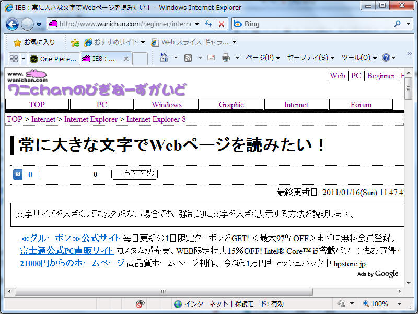The height and width of the screenshot is (314, 418).
Task: Expand the address bar history dropdown
Action: click(198, 24)
